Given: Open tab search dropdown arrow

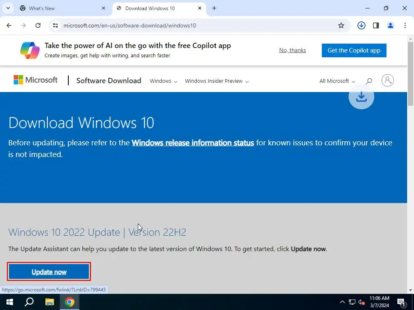Looking at the screenshot, I should (x=8, y=8).
